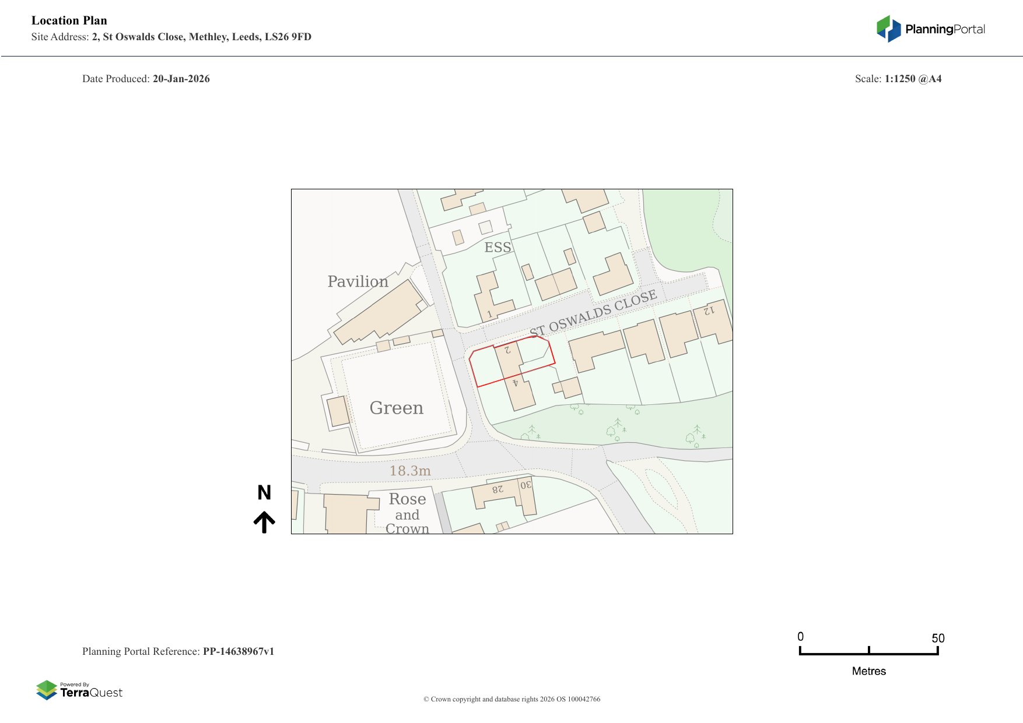Click the 50 mark on scale bar
Viewport: 1023px width, 723px height.
(937, 639)
